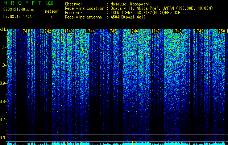Click the 1741 time marker

pyautogui.click(x=25, y=31)
